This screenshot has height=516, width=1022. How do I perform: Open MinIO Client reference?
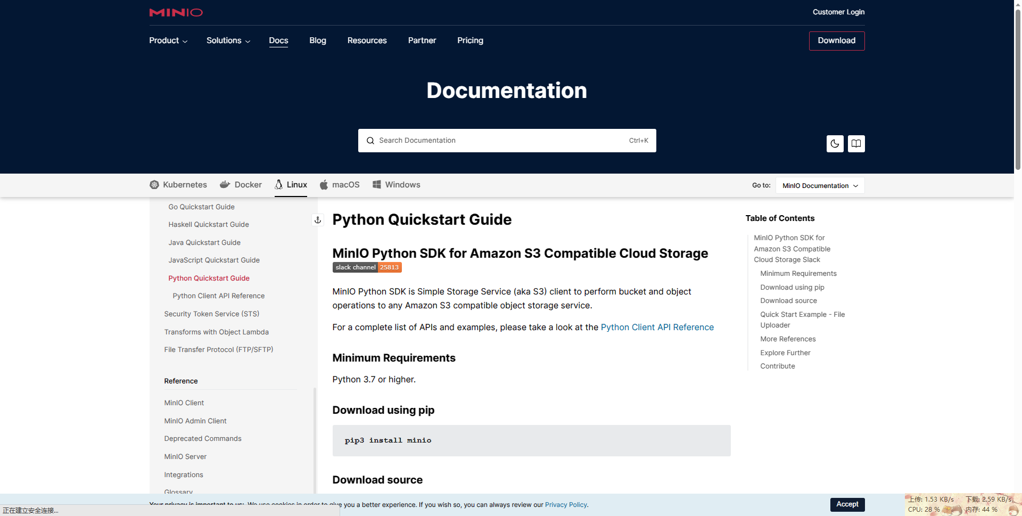click(184, 403)
